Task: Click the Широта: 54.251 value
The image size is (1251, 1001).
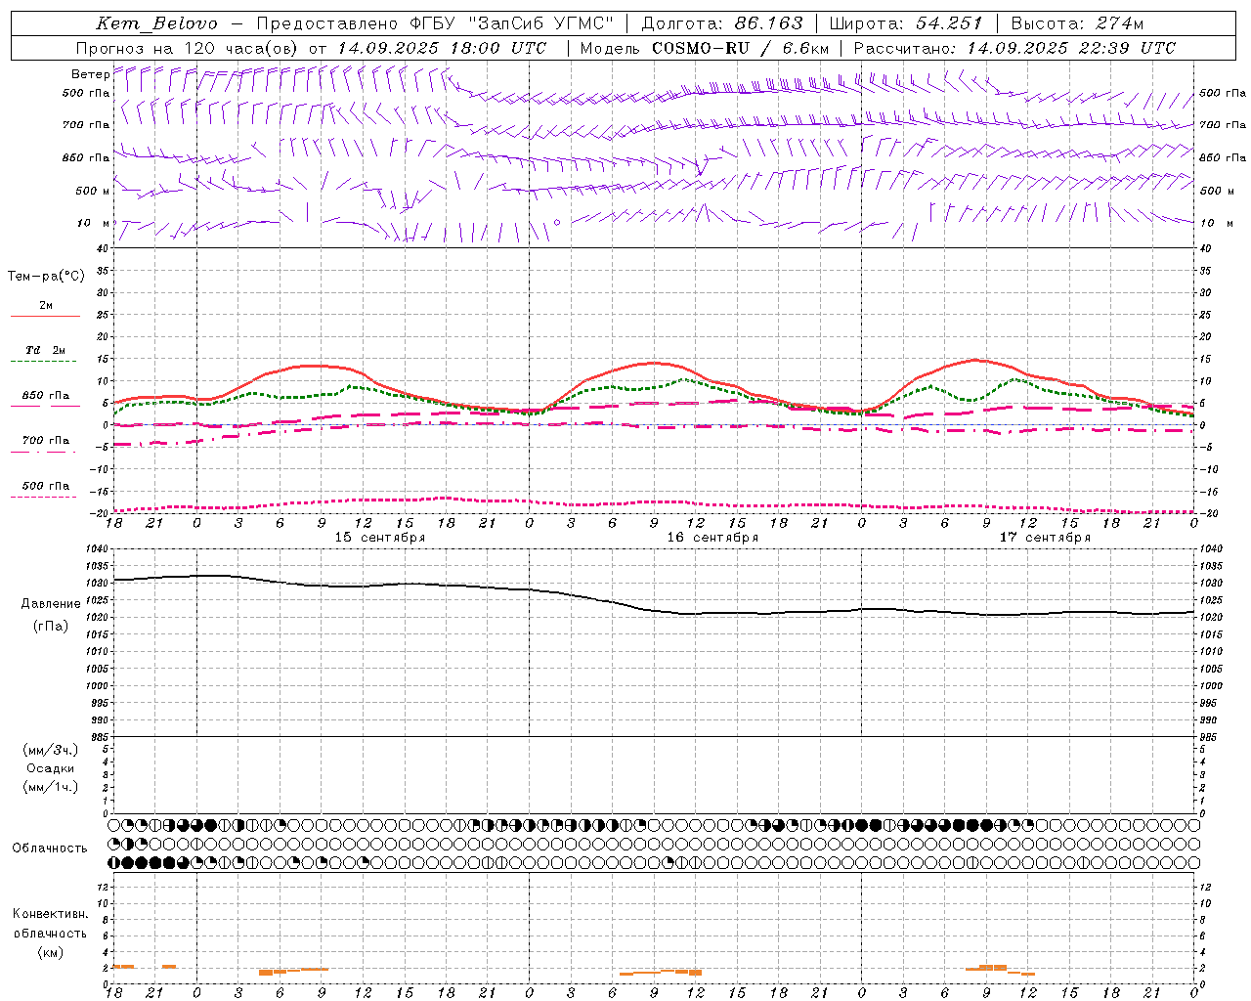Action: [905, 23]
